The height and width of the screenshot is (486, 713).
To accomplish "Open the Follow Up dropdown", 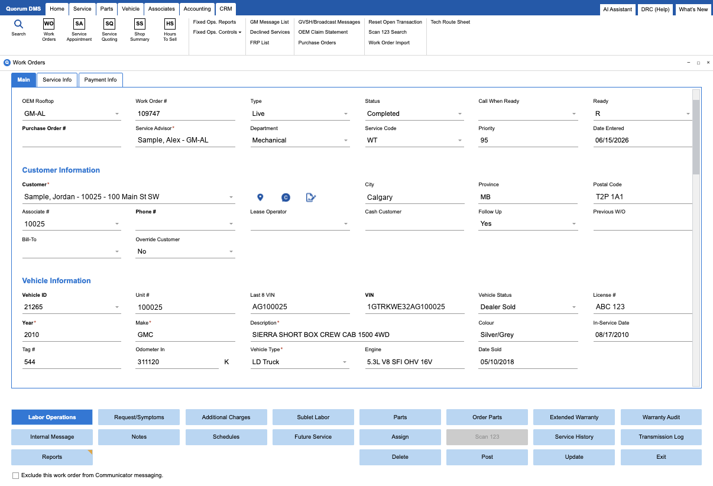I will pyautogui.click(x=573, y=223).
